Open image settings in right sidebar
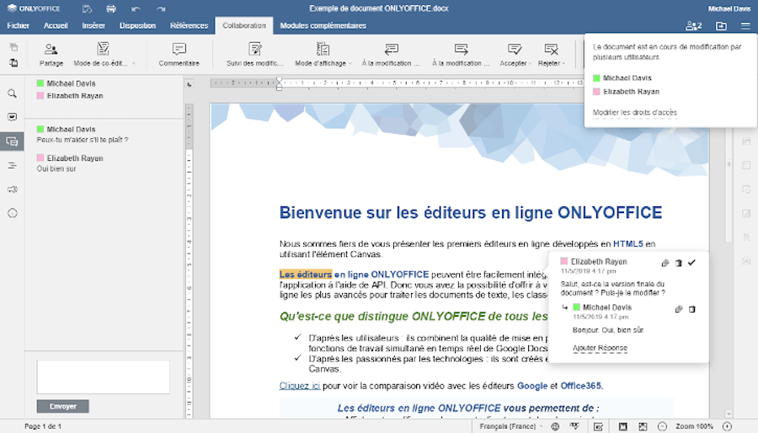The image size is (758, 433). click(x=746, y=142)
